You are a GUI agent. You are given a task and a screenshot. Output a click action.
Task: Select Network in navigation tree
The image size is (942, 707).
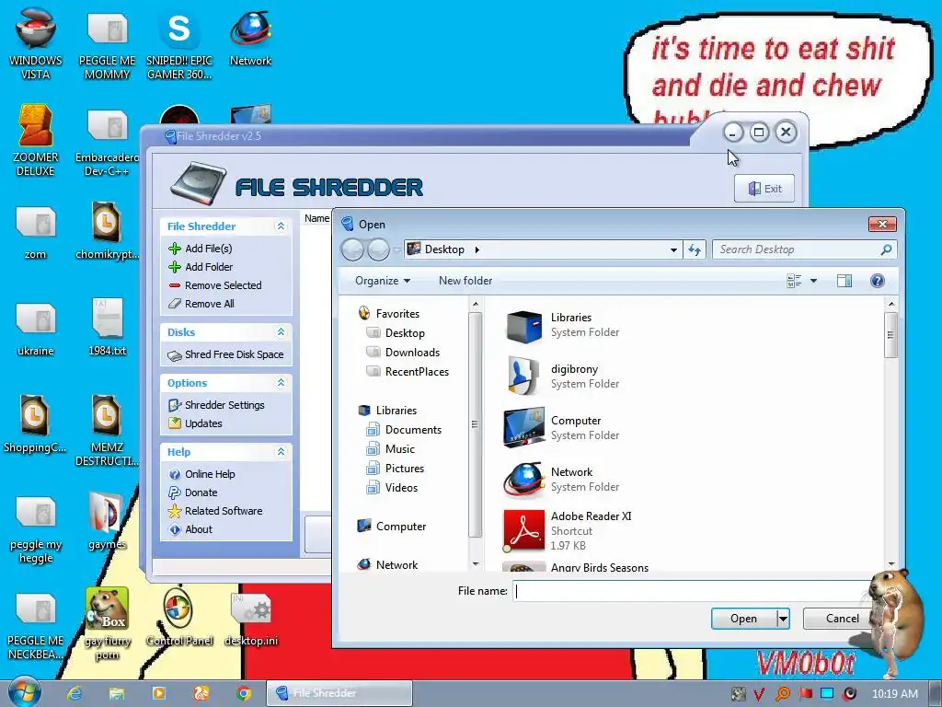point(396,565)
